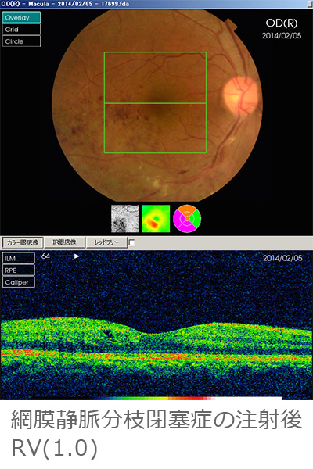
Task: Tick the checkbox beside レッドフリー
Action: click(x=131, y=242)
